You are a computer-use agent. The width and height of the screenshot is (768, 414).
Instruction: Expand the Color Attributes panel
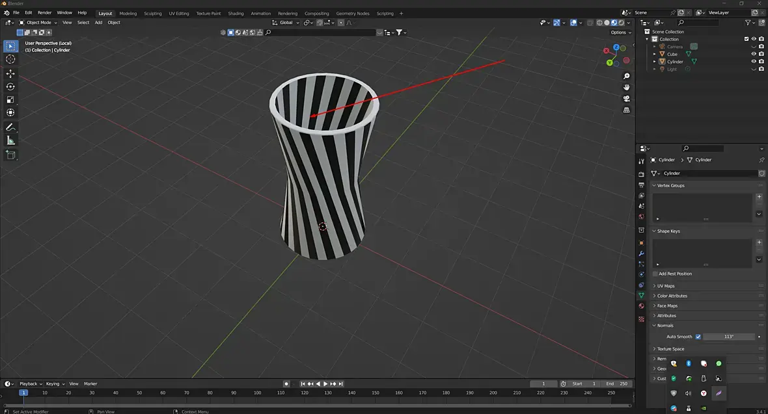pyautogui.click(x=672, y=296)
